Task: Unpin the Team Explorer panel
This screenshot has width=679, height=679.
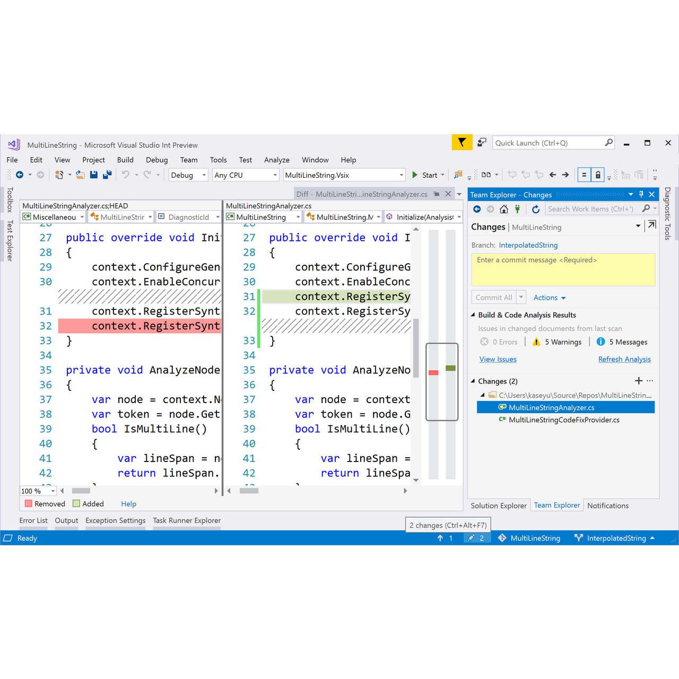Action: click(x=642, y=194)
